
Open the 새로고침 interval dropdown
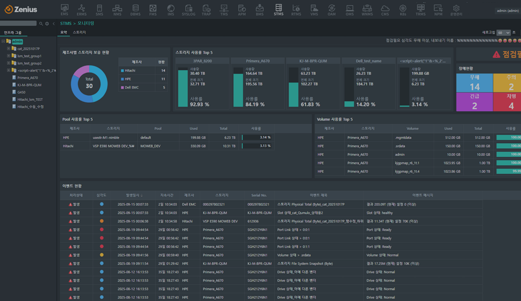[x=503, y=33]
